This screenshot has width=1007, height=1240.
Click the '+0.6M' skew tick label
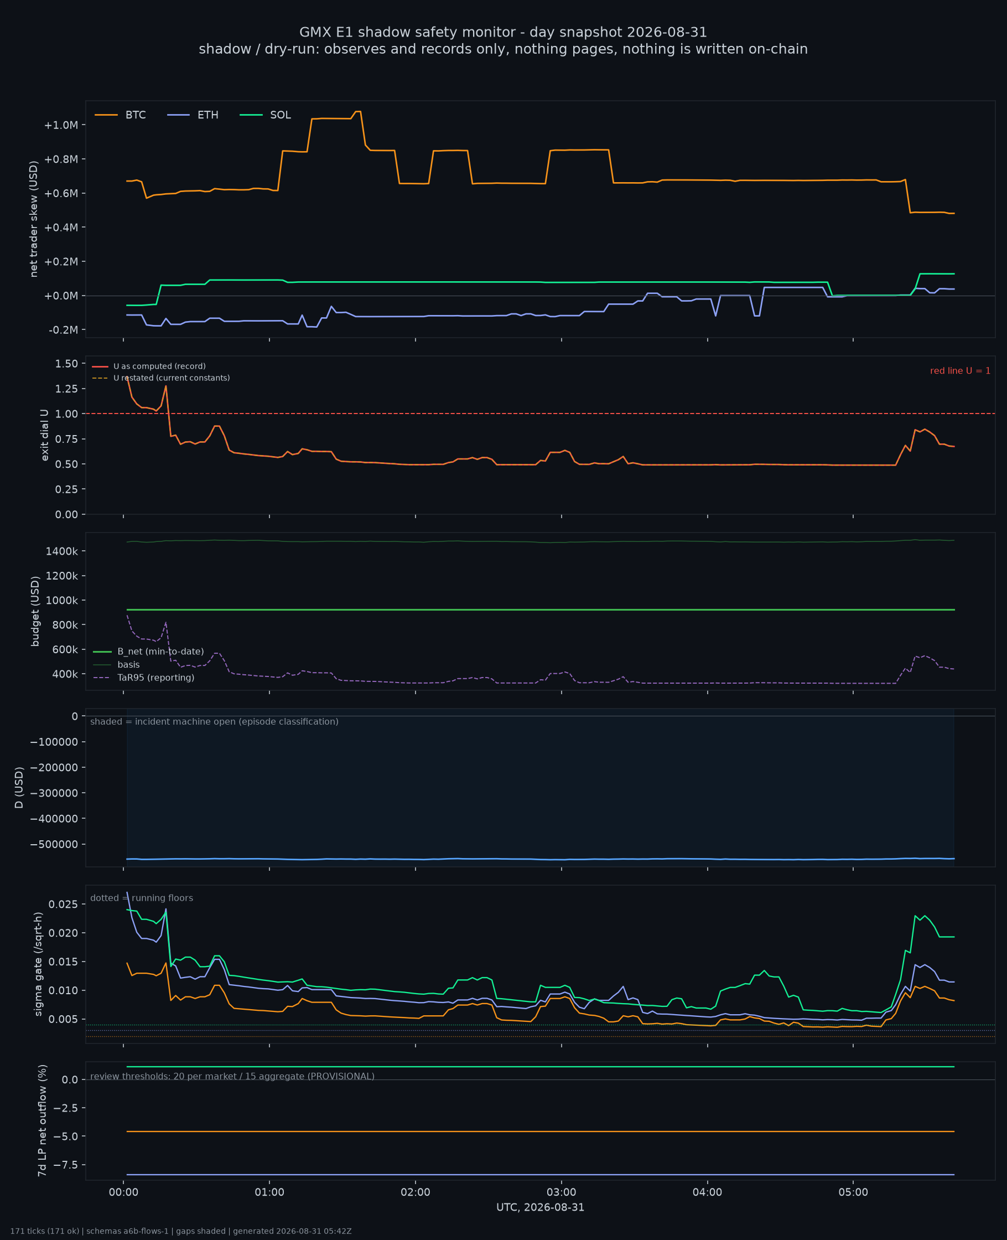tap(61, 193)
